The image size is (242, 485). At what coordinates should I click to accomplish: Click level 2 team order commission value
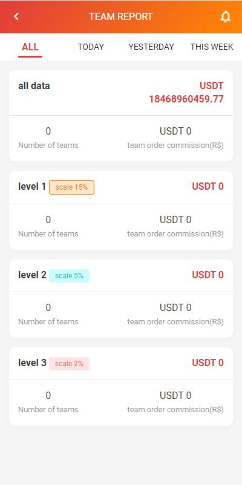pos(175,307)
